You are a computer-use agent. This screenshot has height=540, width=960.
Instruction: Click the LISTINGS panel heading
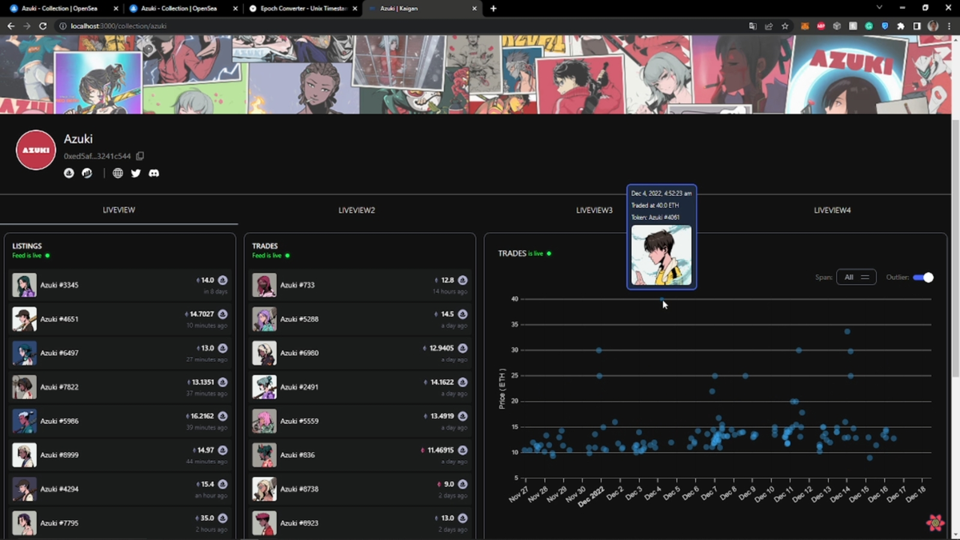27,246
